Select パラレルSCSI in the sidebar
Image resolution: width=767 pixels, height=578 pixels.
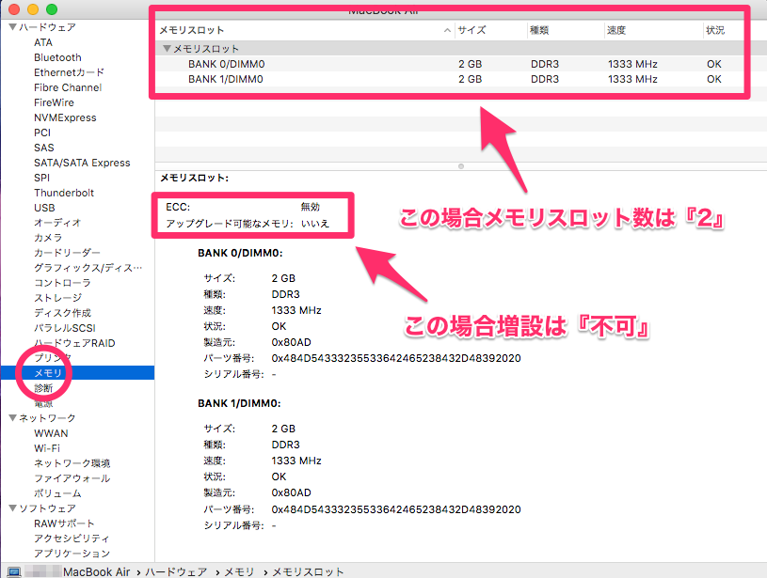(65, 328)
